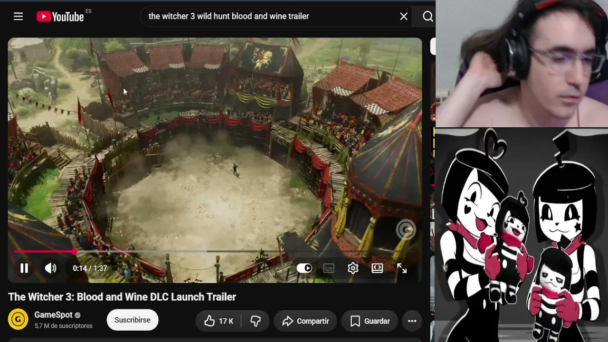This screenshot has height=342, width=608.
Task: Open the YouTube guide hamburger menu
Action: [x=18, y=17]
